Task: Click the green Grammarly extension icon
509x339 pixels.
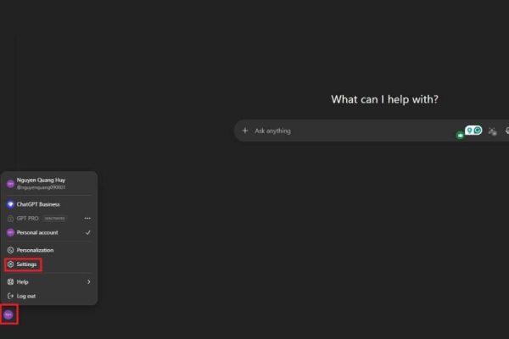Action: (x=477, y=131)
